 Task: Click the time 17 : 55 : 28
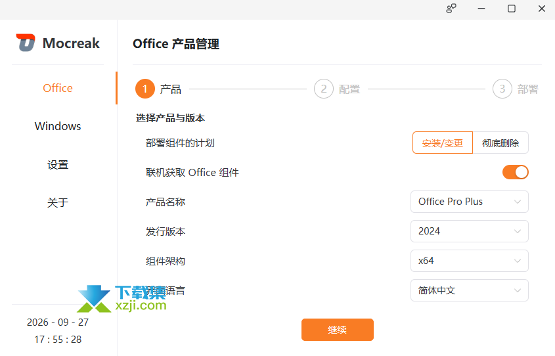click(x=58, y=340)
